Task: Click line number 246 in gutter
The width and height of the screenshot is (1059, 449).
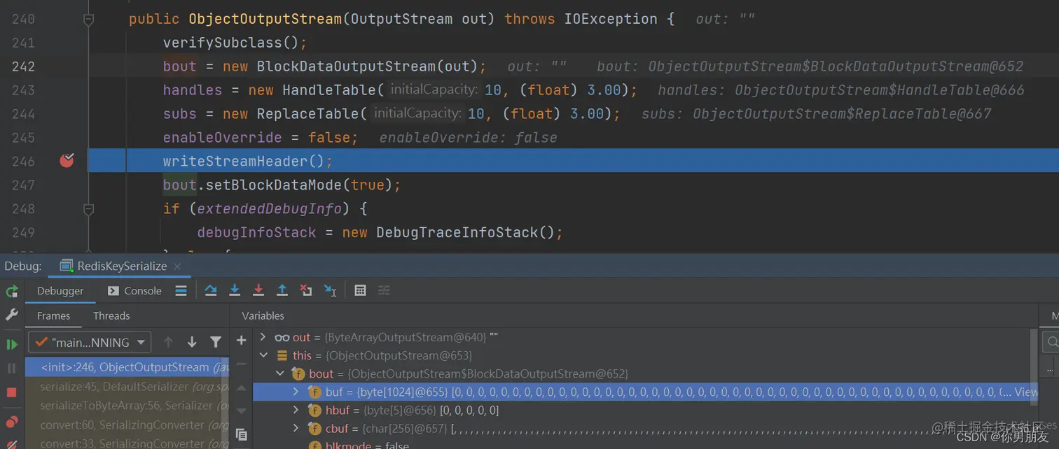Action: tap(23, 161)
